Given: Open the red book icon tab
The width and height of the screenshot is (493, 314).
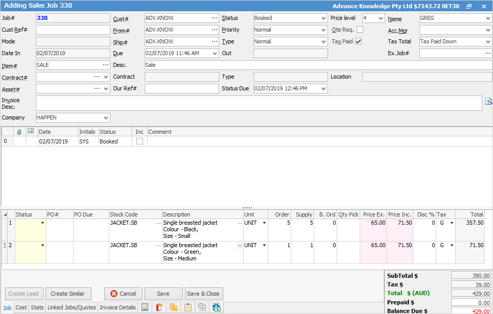Looking at the screenshot, I should tap(159, 307).
